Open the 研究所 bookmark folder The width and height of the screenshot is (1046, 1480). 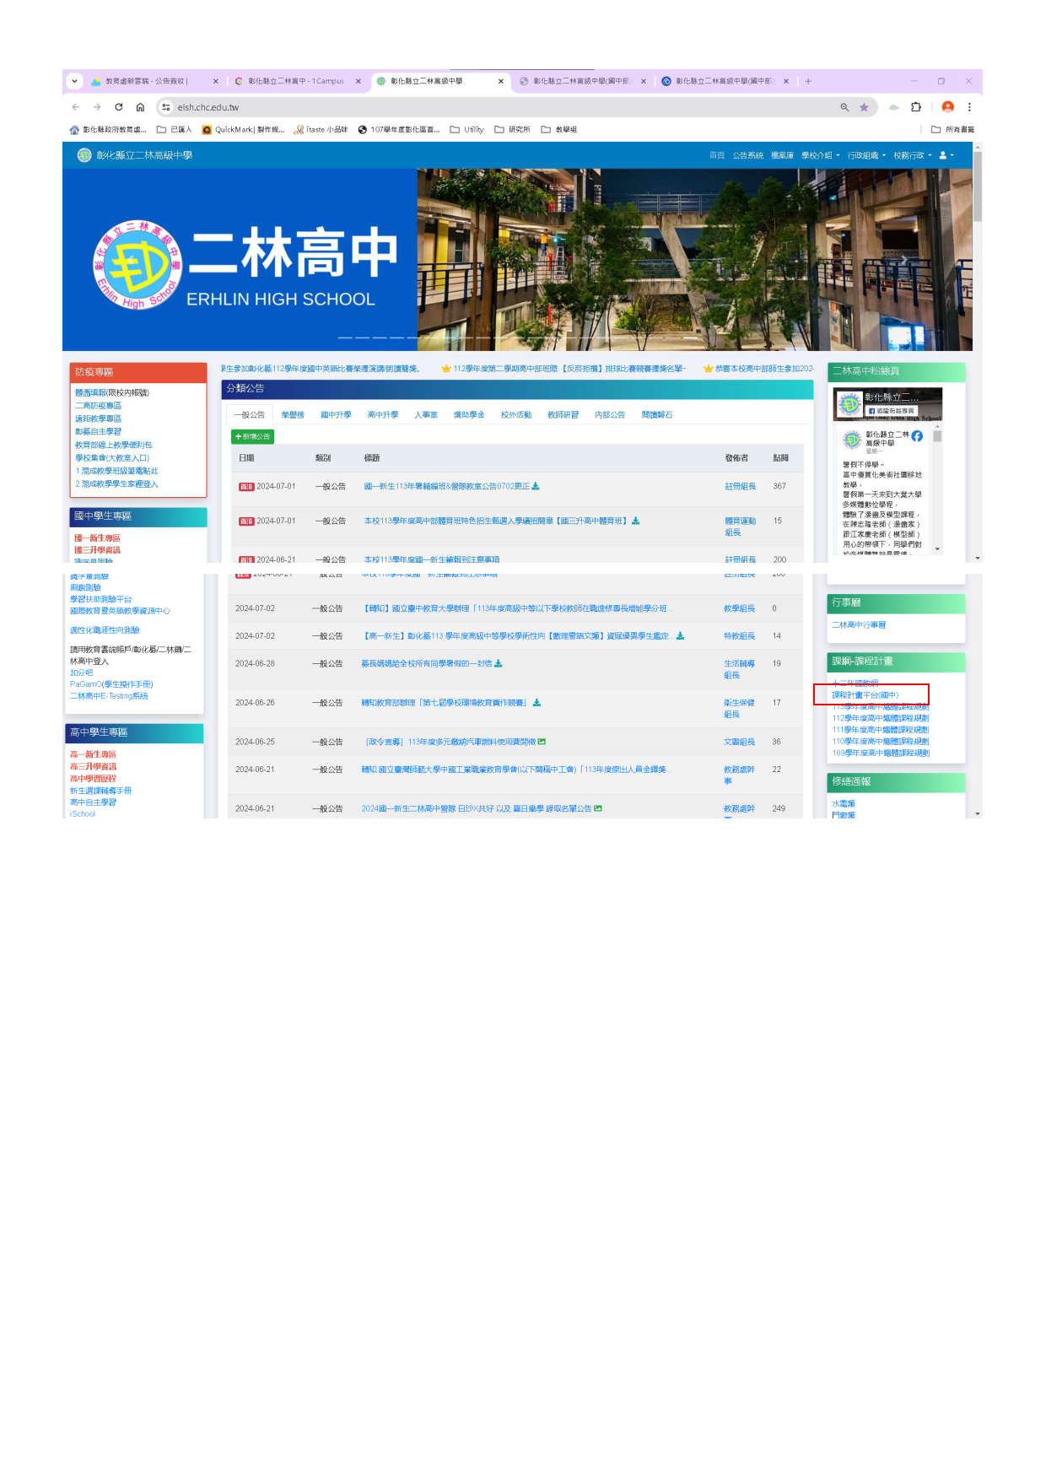coord(512,130)
